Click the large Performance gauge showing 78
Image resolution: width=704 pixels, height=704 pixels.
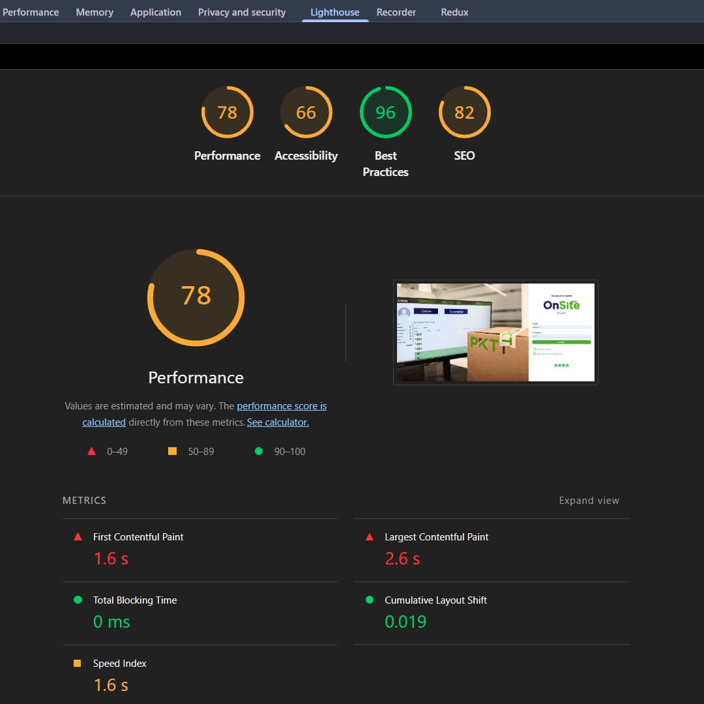(196, 297)
